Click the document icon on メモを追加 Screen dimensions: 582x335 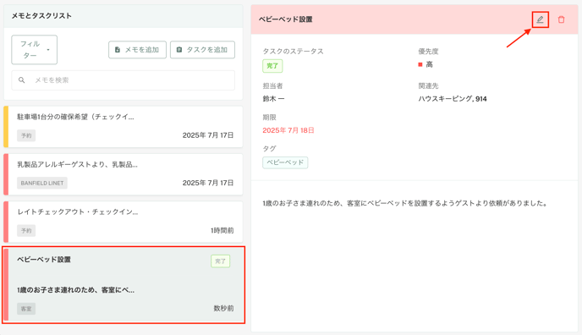tap(118, 50)
